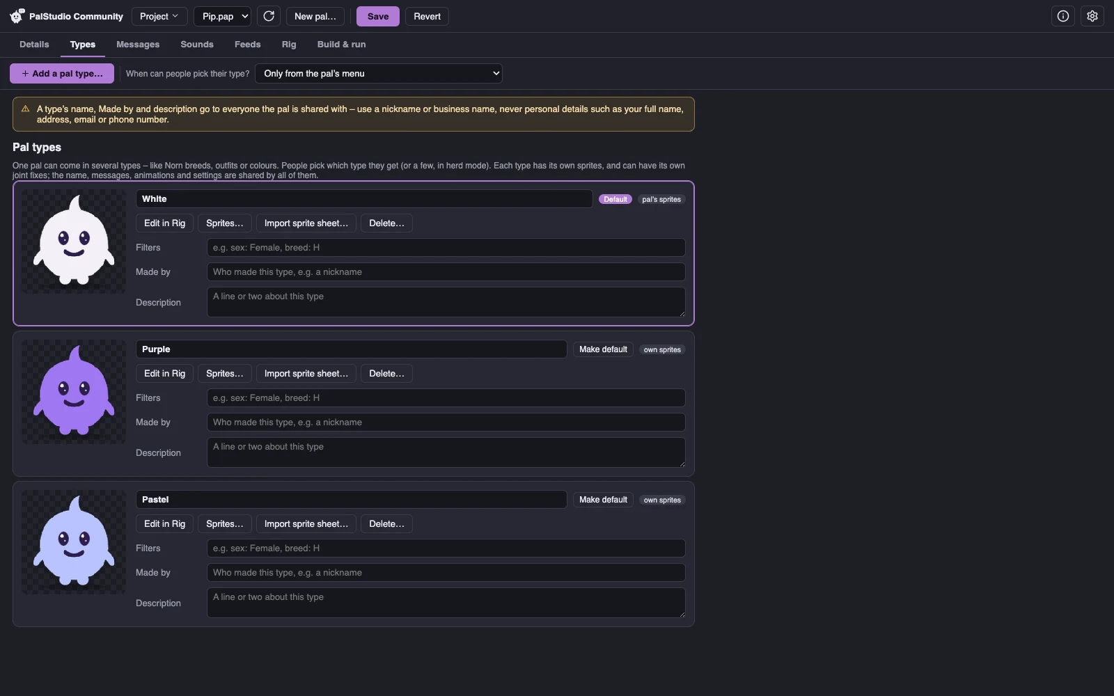Viewport: 1114px width, 696px height.
Task: Open Sprites… for the Purple type
Action: pyautogui.click(x=225, y=374)
